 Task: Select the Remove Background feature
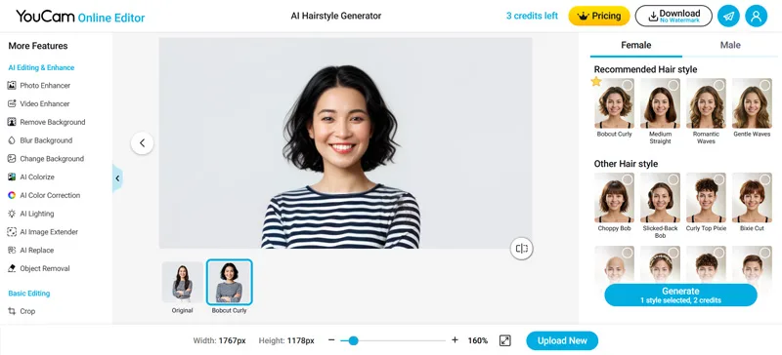(46, 122)
